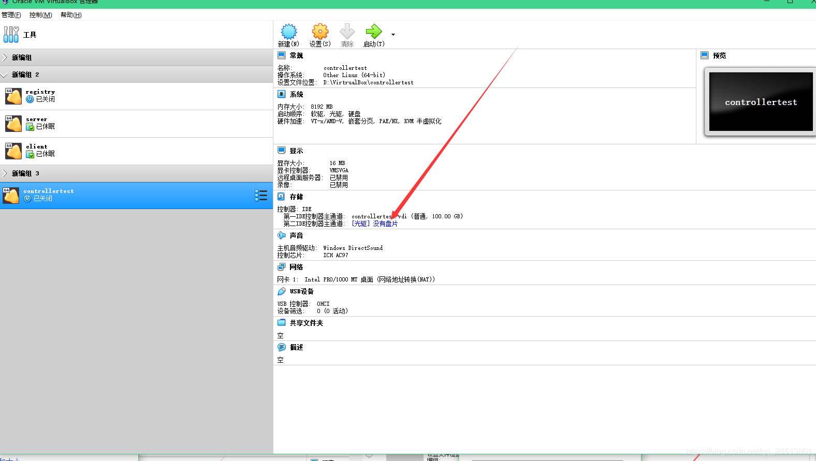
Task: Click the controllertest.vdi disk entry text
Action: [407, 216]
